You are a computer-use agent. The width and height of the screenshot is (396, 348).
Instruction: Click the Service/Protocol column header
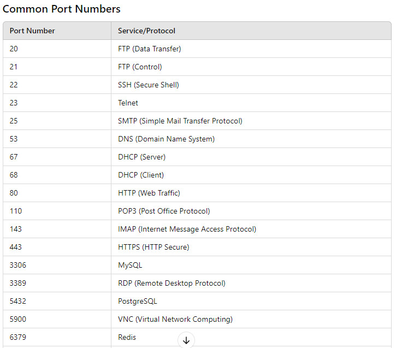pyautogui.click(x=251, y=31)
